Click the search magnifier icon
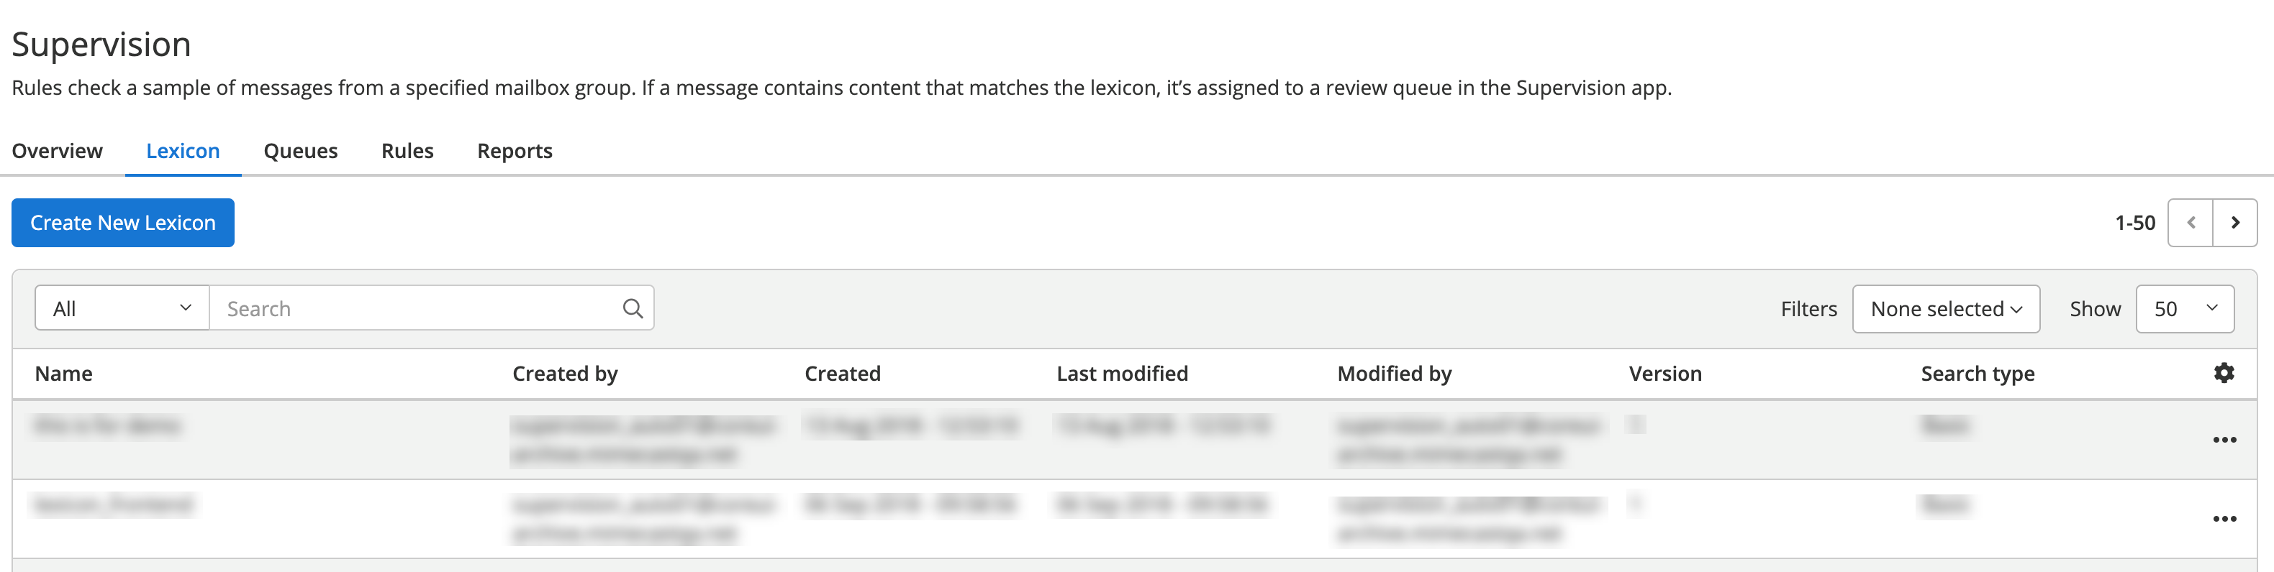2274x572 pixels. (632, 308)
